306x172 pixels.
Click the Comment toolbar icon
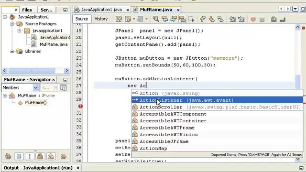click(x=274, y=19)
